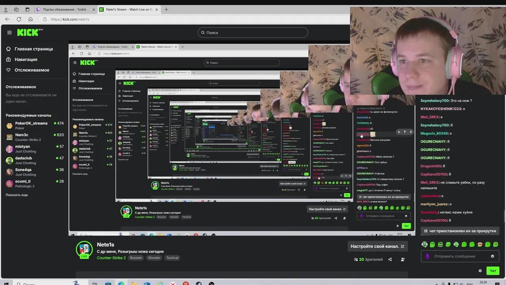Click the Nete1s streamer avatar with LIVE badge
506x285 pixels.
(84, 250)
